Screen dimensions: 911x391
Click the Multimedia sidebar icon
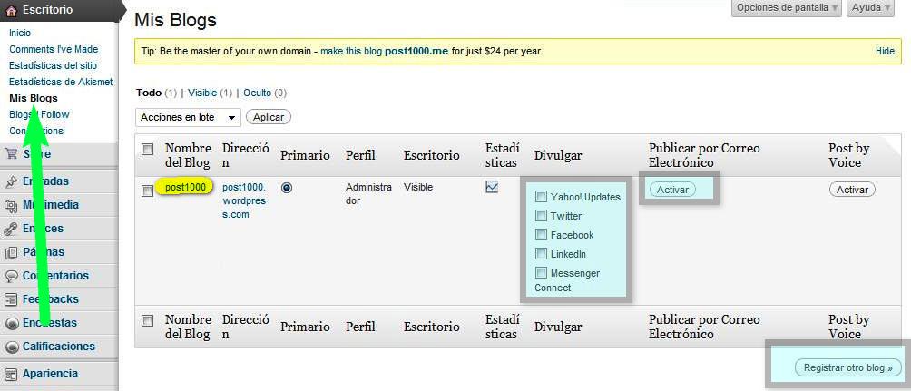tap(11, 205)
